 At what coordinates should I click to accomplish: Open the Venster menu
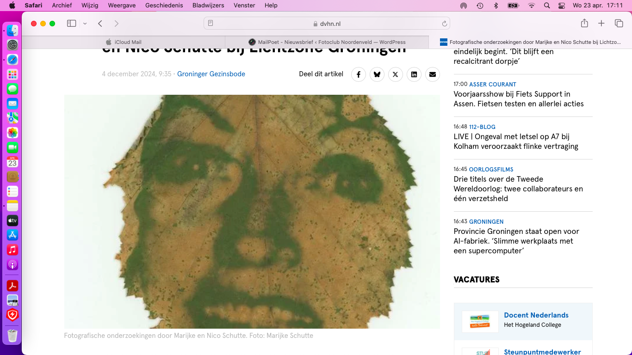pyautogui.click(x=244, y=6)
